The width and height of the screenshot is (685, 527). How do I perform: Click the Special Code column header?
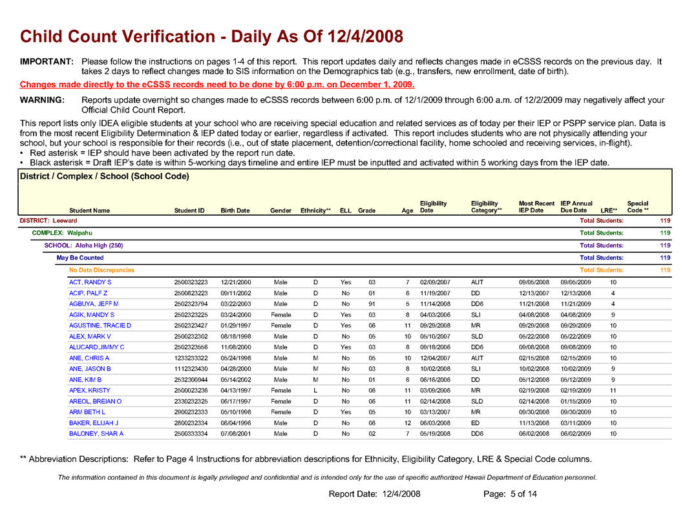637,207
